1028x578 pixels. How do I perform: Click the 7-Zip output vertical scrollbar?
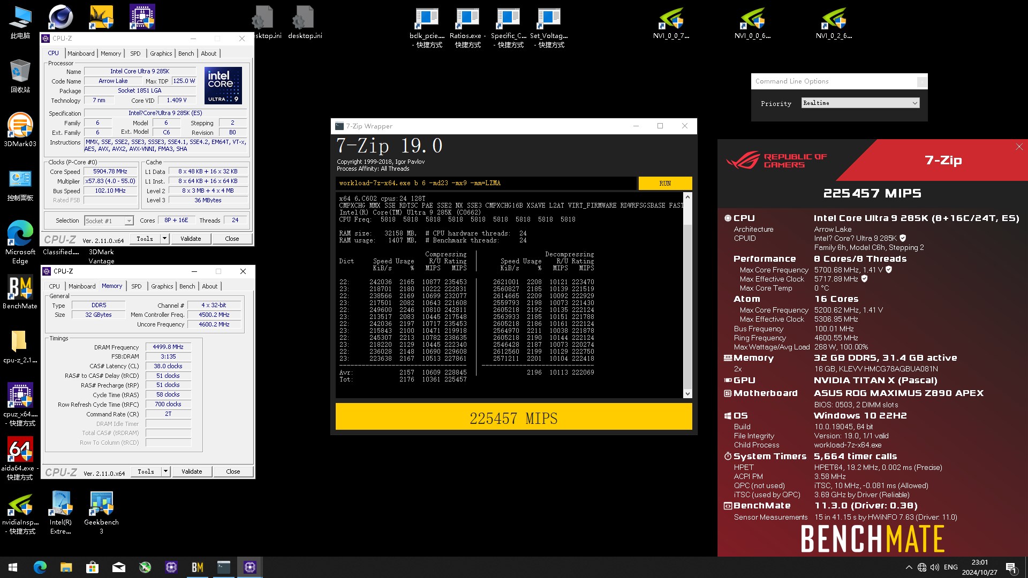pyautogui.click(x=687, y=295)
